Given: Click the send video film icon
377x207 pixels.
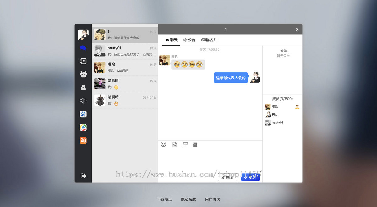Looking at the screenshot, I should coord(185,145).
